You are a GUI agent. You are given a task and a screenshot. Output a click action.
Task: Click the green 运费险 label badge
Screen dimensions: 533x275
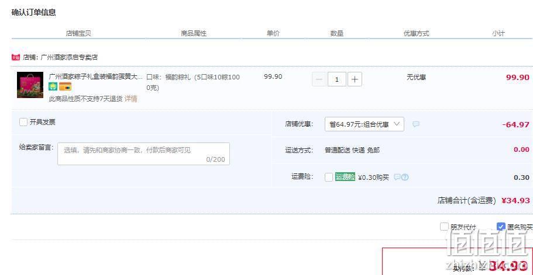coord(345,177)
